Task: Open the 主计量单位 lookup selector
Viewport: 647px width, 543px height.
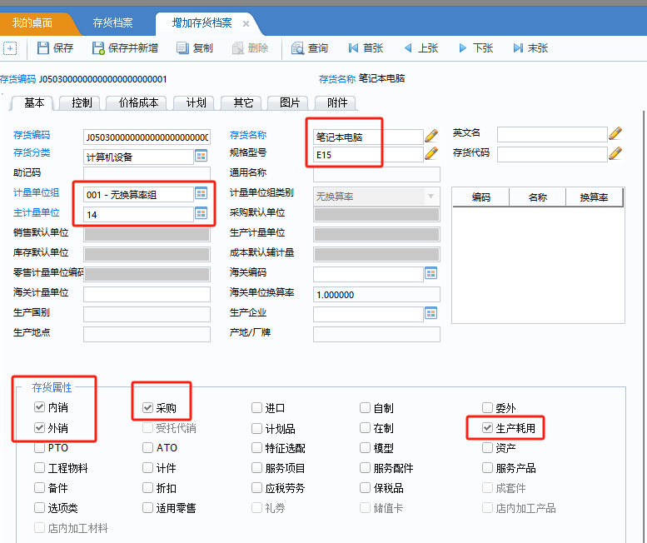Action: 201,214
